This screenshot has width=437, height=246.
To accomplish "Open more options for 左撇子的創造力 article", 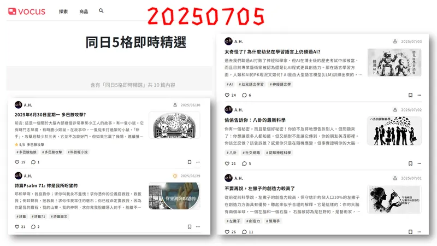I will coord(419,232).
